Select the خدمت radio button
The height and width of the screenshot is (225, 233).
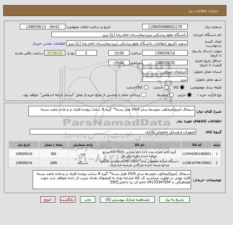tap(166, 87)
